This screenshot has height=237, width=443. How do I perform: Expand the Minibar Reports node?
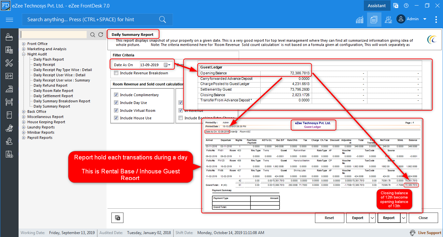coord(24,132)
